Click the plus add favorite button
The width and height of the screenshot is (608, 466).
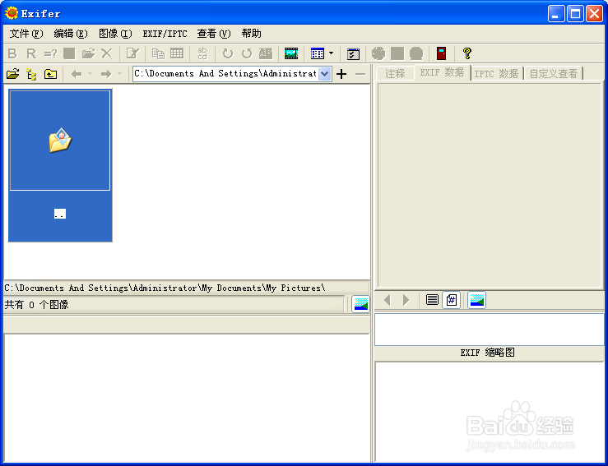[x=341, y=74]
